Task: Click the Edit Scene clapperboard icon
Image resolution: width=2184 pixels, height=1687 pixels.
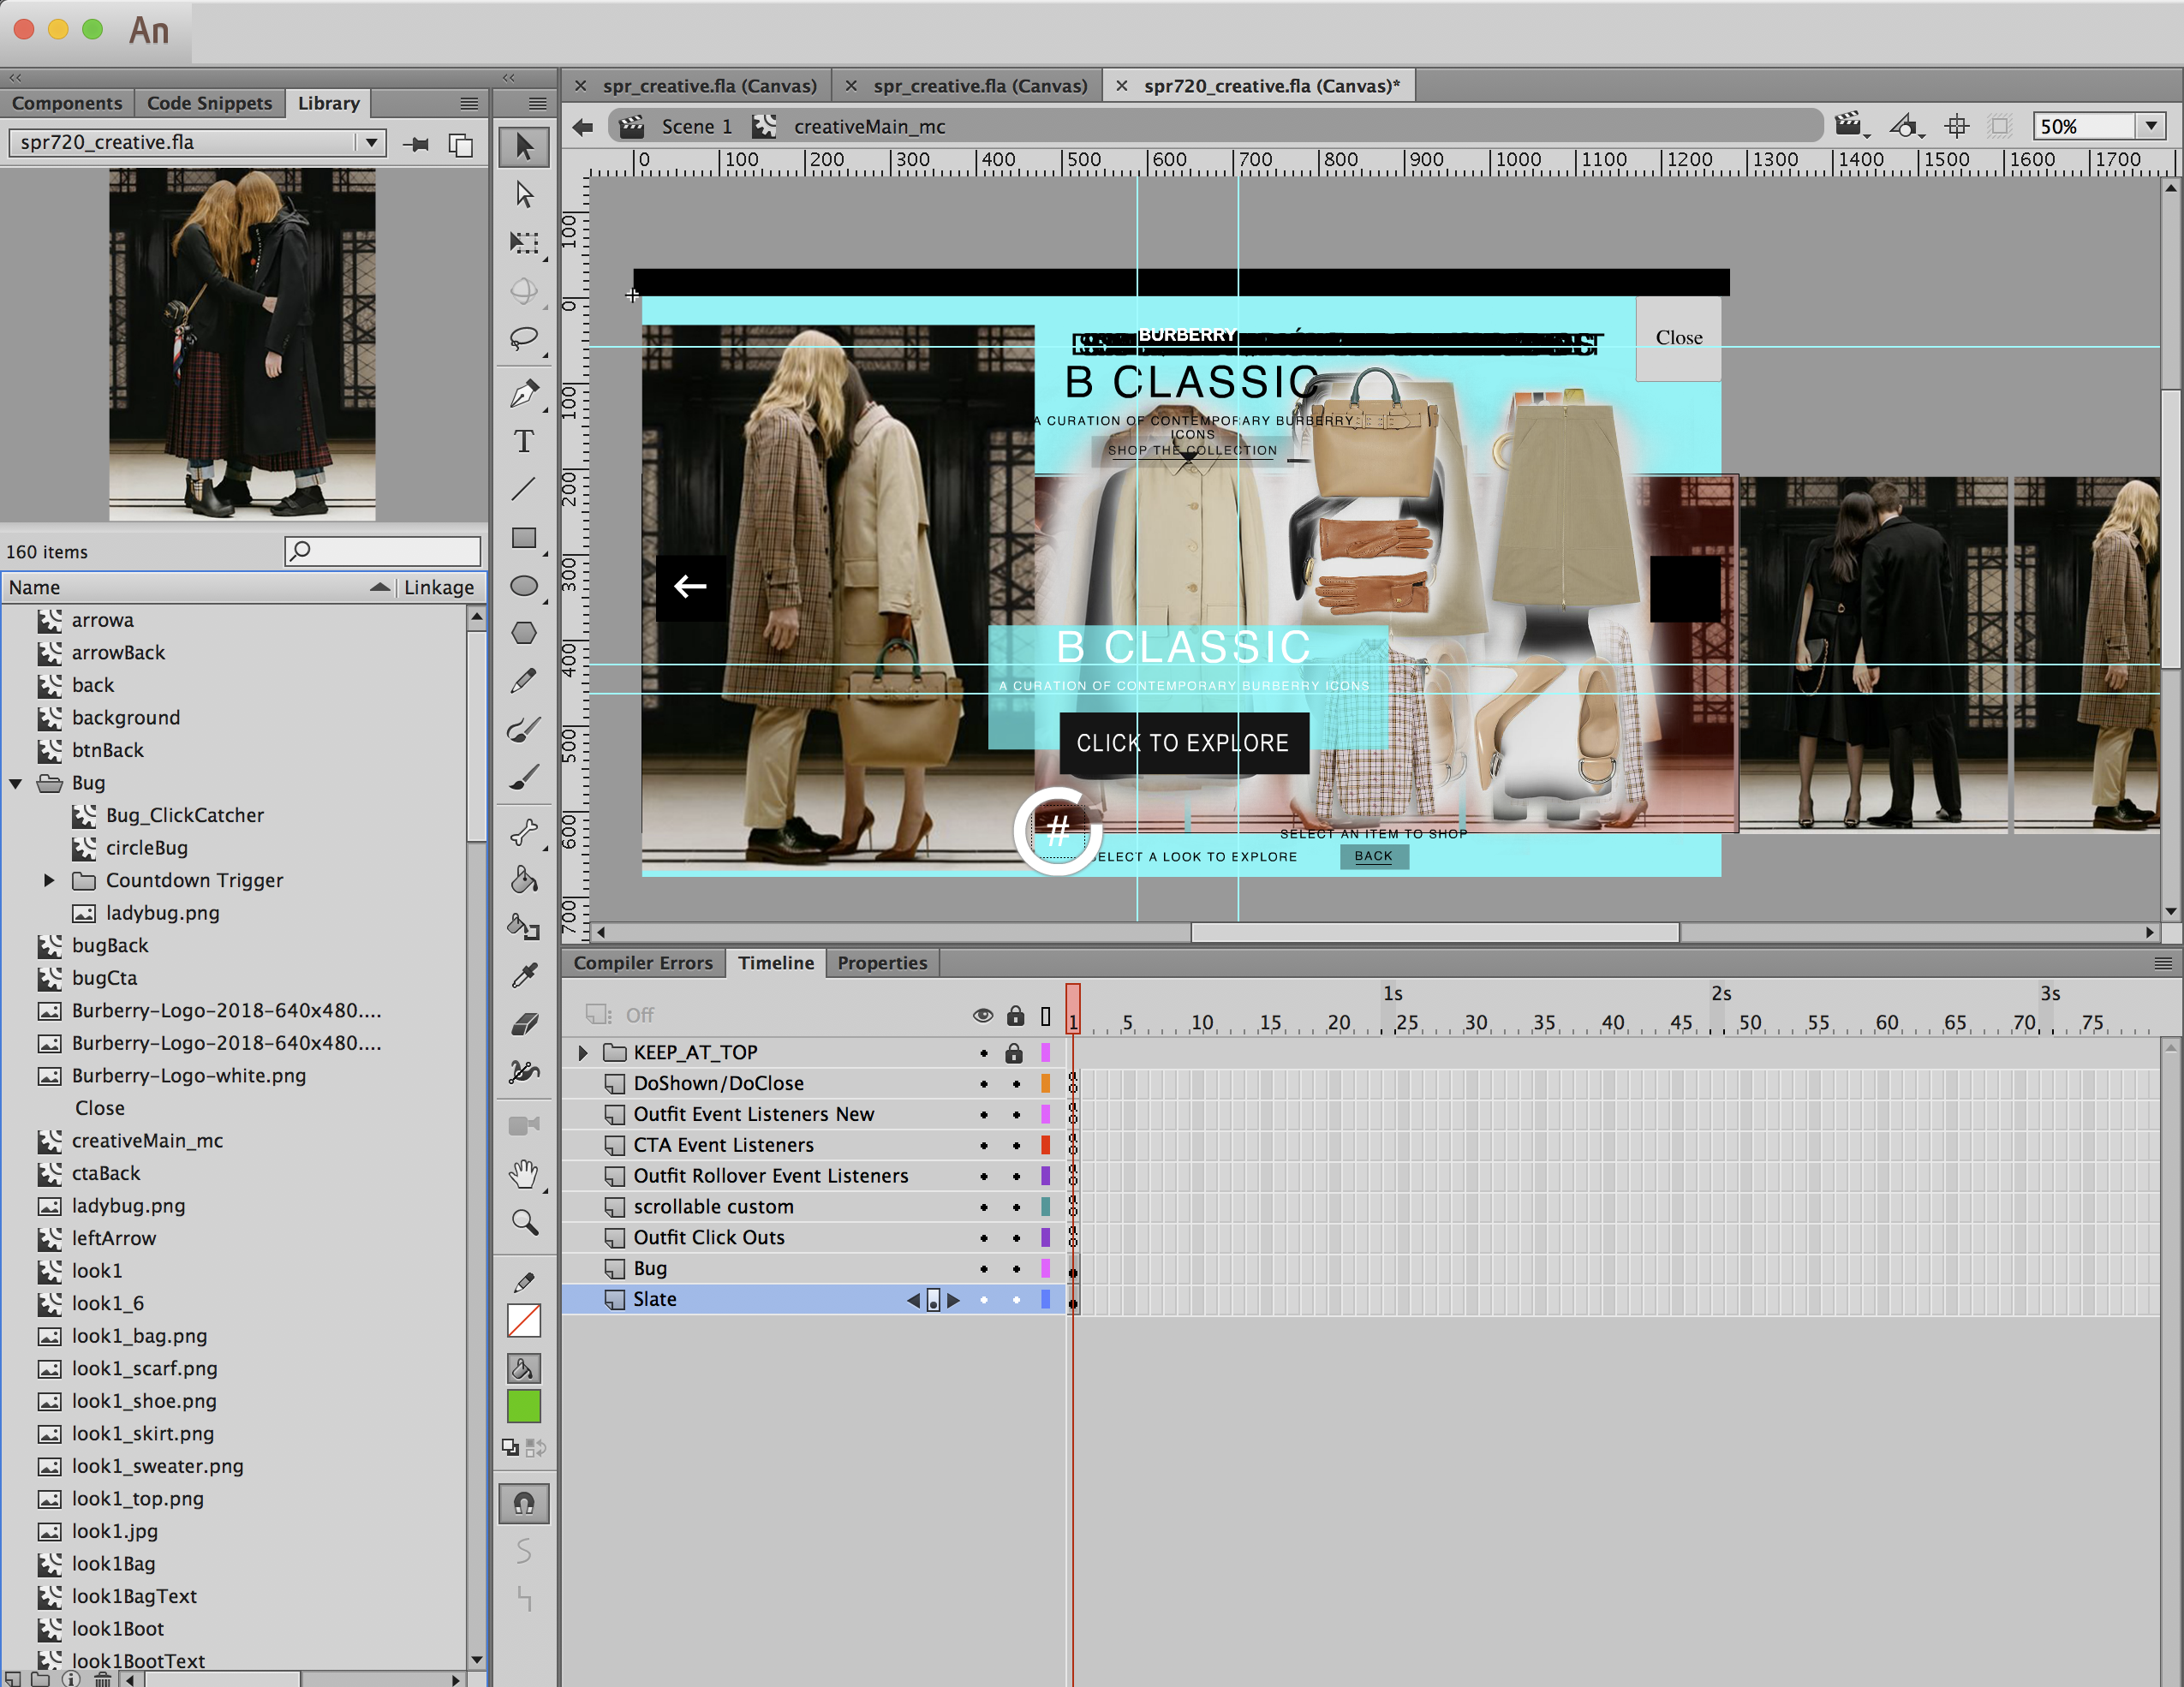Action: click(1849, 126)
